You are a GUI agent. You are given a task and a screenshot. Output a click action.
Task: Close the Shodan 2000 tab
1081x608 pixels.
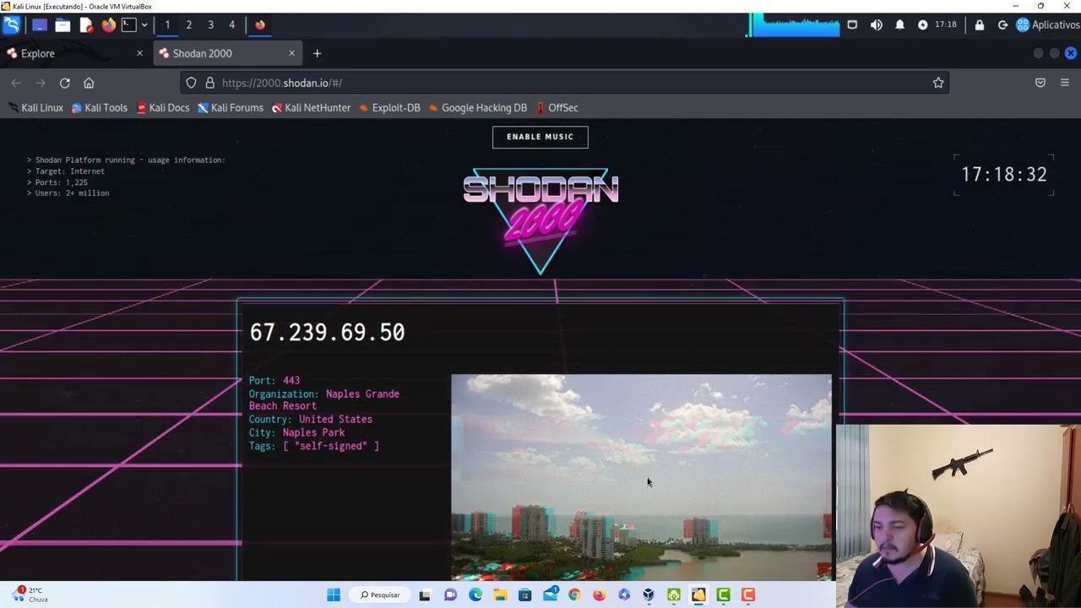[291, 53]
